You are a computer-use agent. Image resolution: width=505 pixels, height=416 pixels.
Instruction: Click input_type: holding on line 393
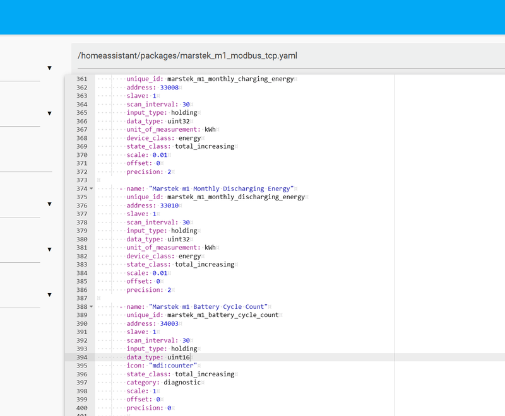click(162, 349)
